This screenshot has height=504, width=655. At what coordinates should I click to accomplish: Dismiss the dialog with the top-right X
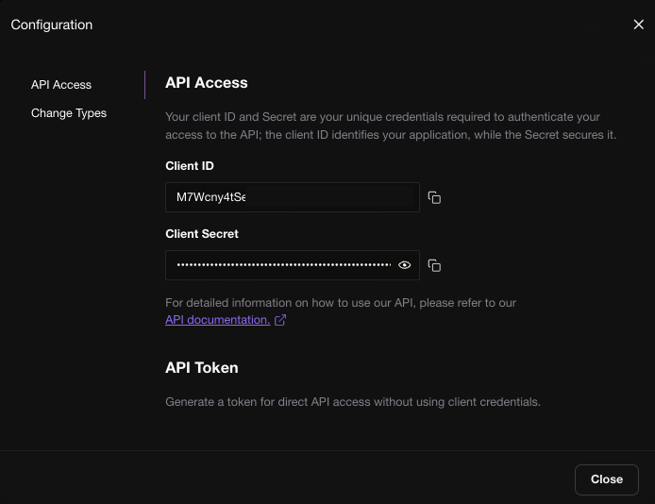638,25
